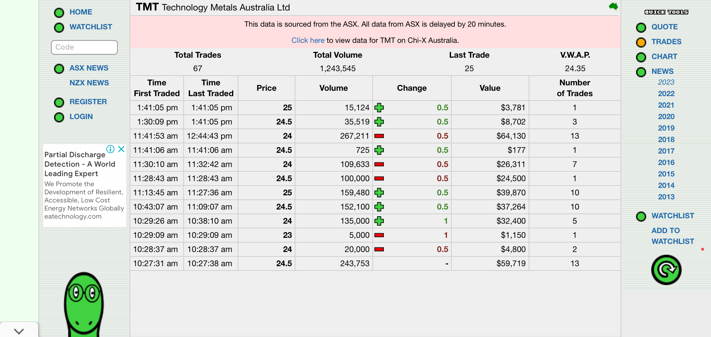Viewport: 711px width, 337px height.
Task: Click the green plus icon in the 725 volume row
Action: (x=379, y=150)
